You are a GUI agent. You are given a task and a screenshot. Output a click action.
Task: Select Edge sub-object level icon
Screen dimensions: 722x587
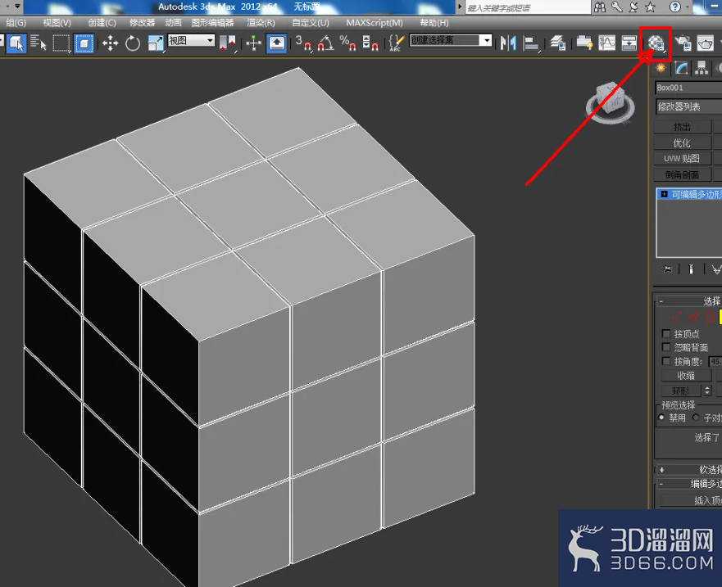(693, 317)
